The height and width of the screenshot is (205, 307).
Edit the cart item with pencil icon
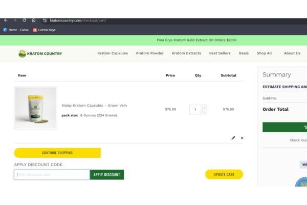click(233, 138)
